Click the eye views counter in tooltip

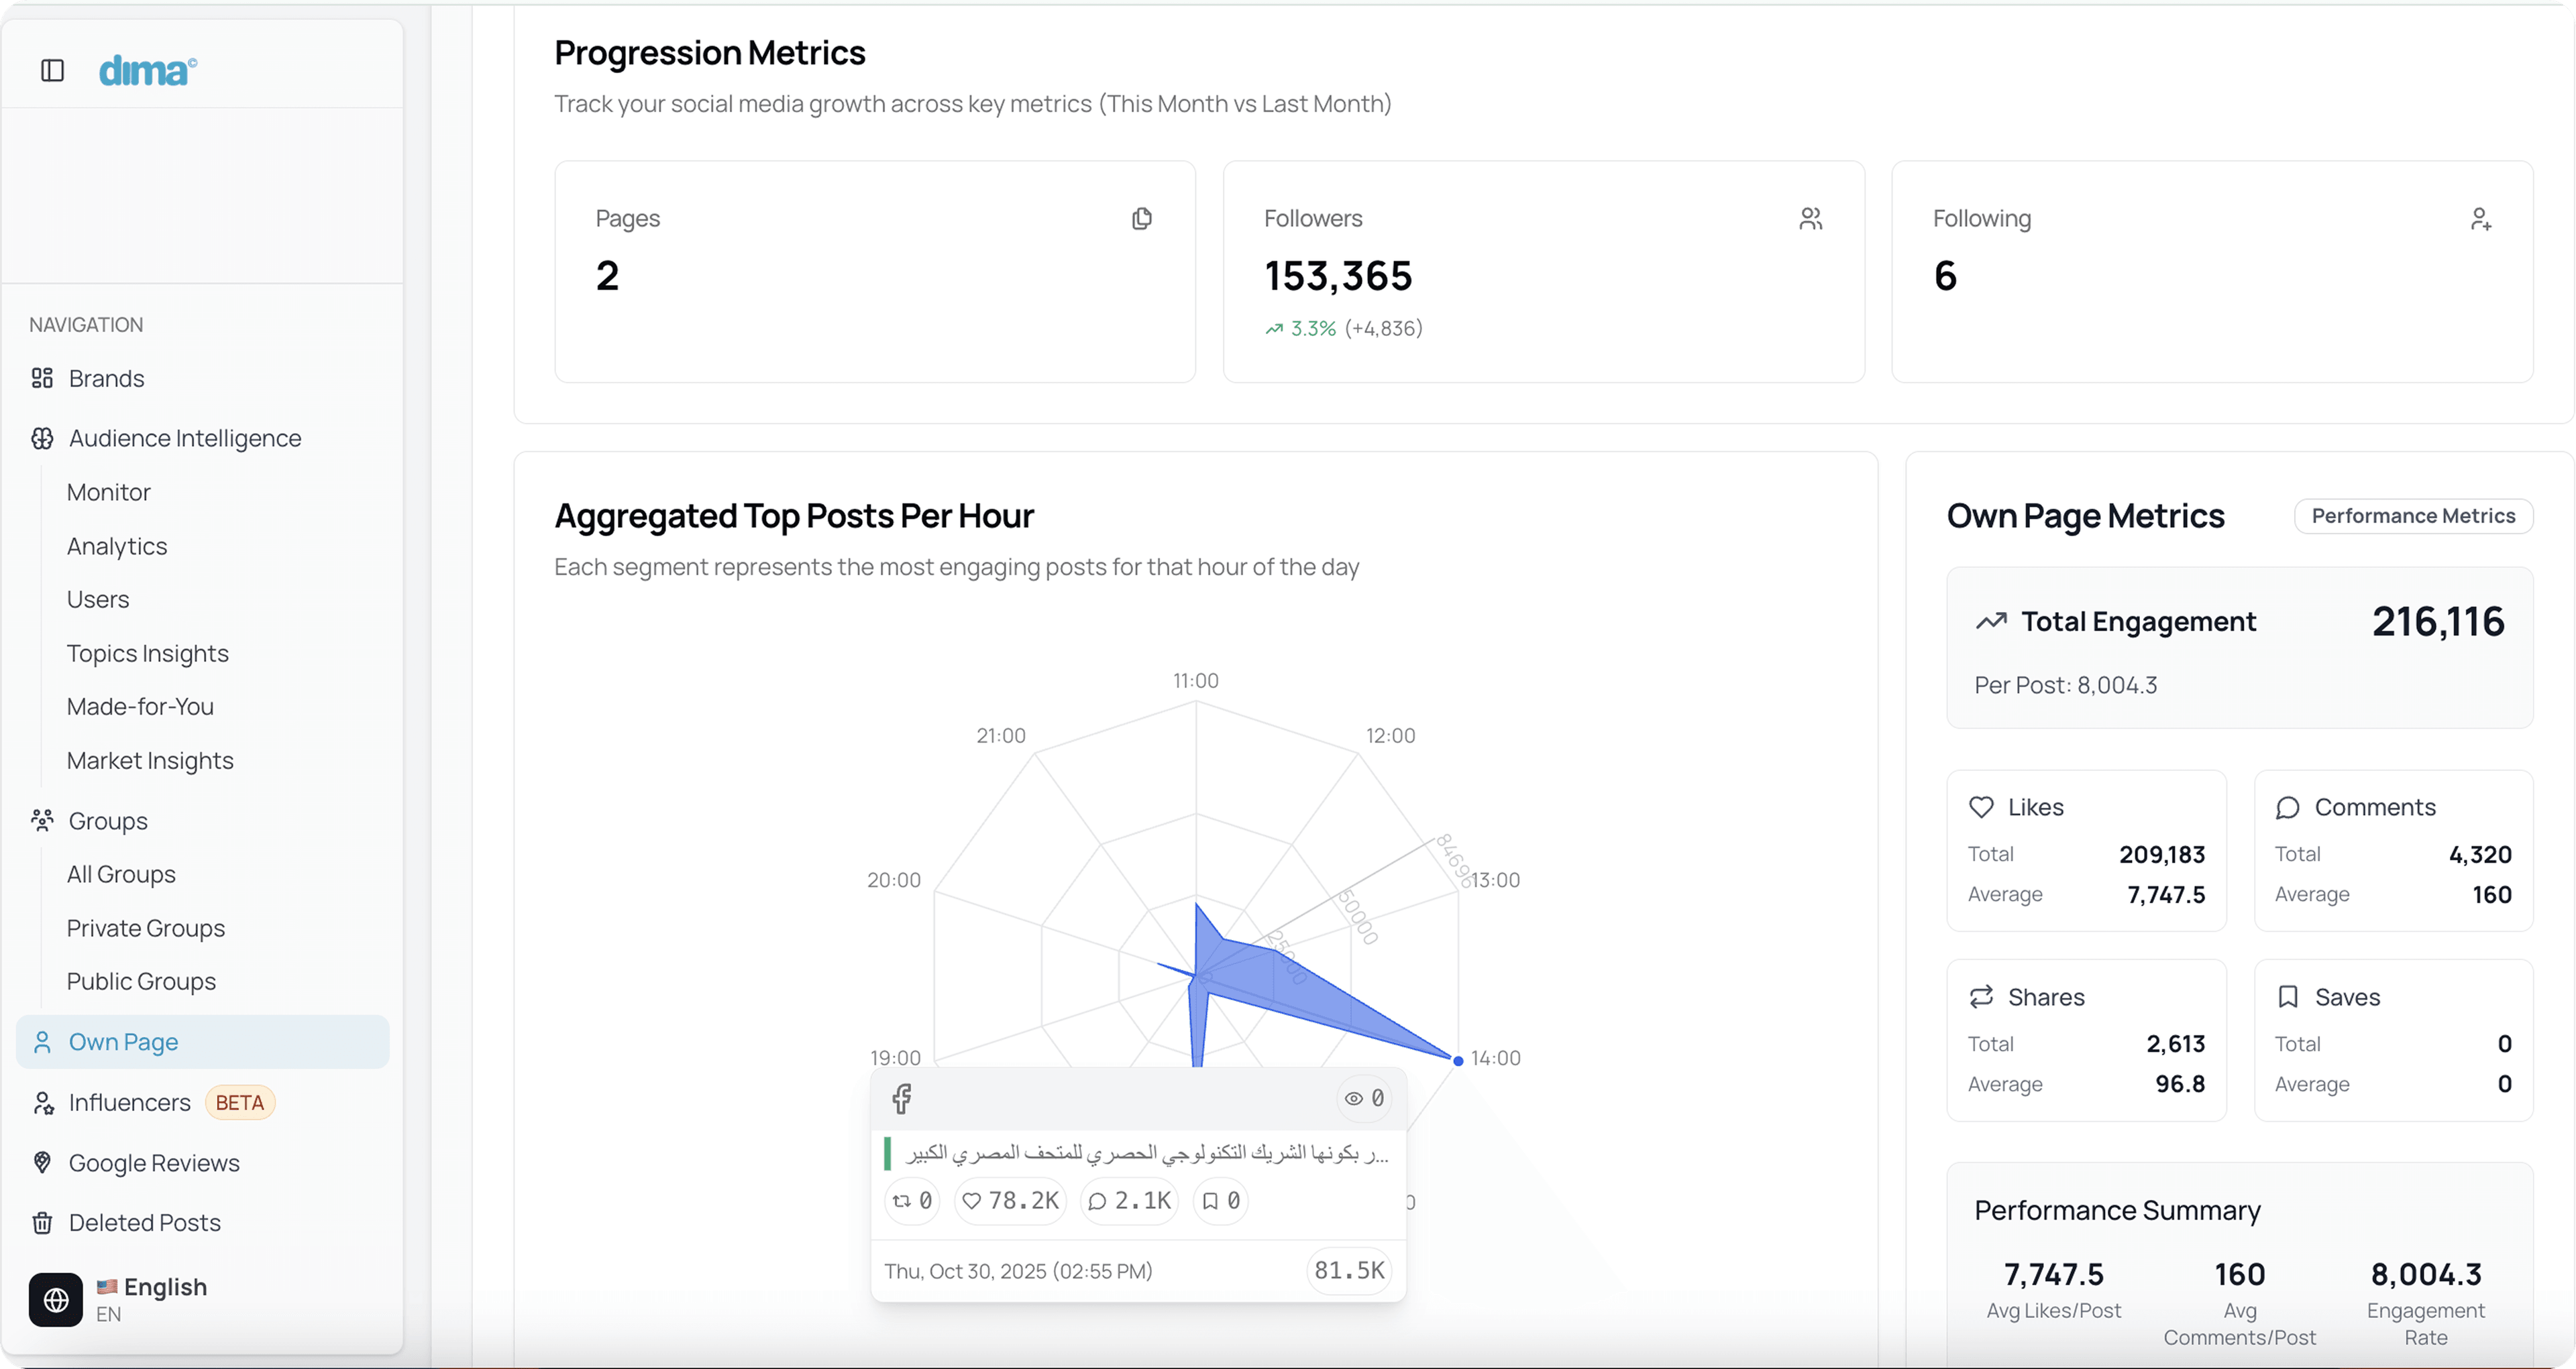[1364, 1098]
